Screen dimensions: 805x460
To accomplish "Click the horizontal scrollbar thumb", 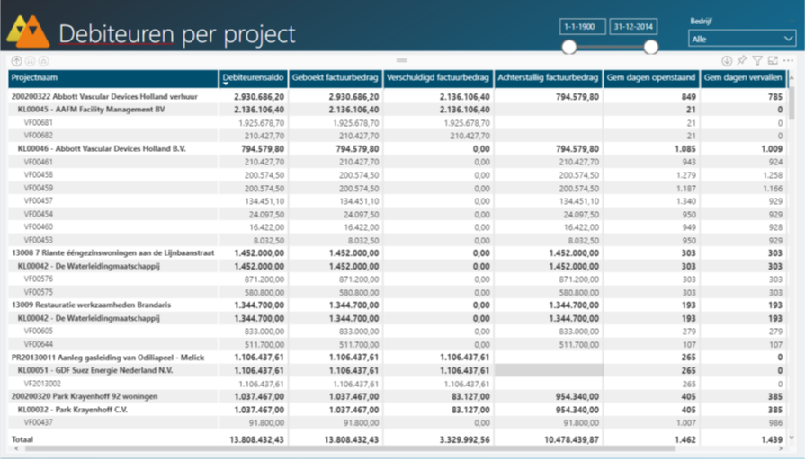I will [350, 448].
